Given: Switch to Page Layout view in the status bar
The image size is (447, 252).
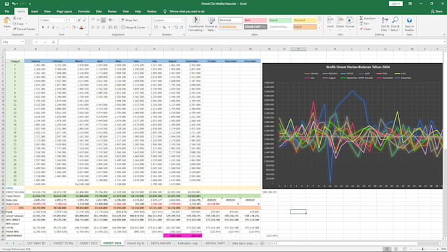Looking at the screenshot, I should click(396, 249).
